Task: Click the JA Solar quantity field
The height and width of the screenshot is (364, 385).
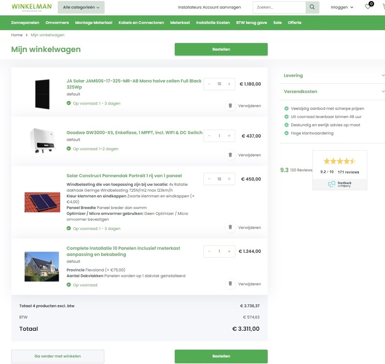Action: pyautogui.click(x=219, y=84)
